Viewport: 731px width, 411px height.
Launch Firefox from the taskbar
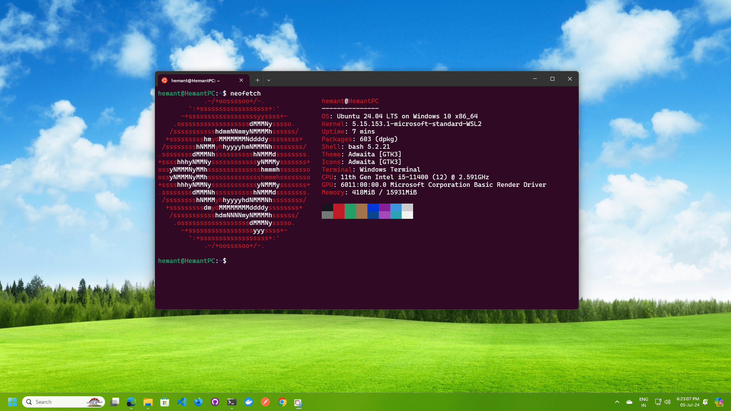pos(198,401)
